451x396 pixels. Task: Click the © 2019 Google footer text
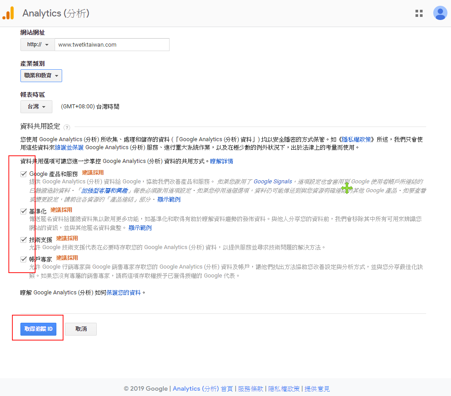click(146, 389)
